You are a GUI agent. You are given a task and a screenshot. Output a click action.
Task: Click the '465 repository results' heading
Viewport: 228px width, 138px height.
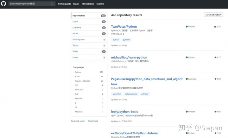click(x=126, y=15)
